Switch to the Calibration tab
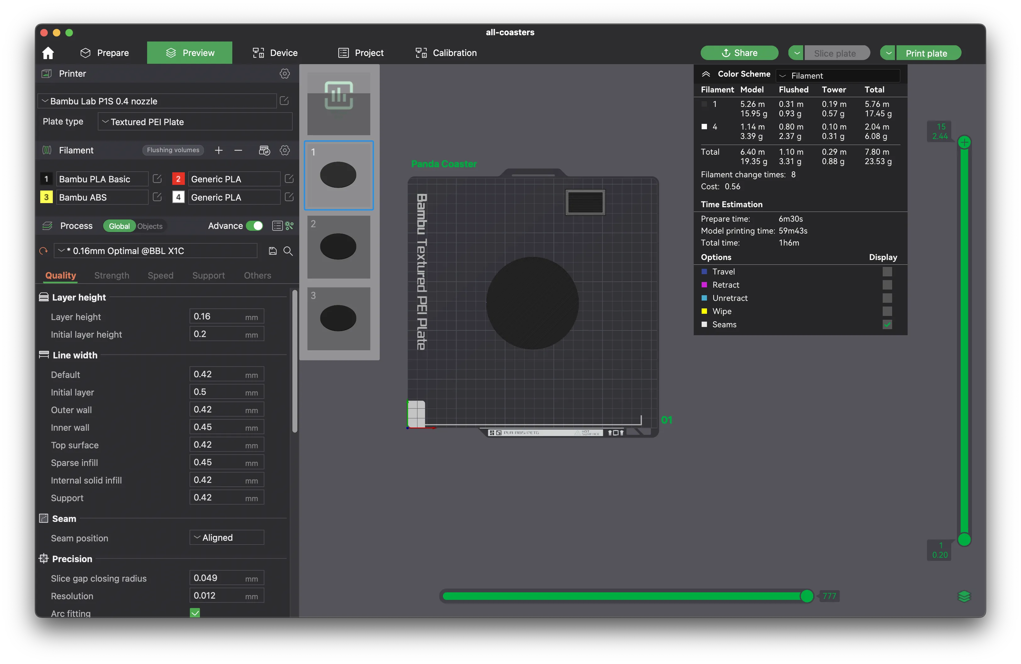1021x664 pixels. tap(446, 53)
